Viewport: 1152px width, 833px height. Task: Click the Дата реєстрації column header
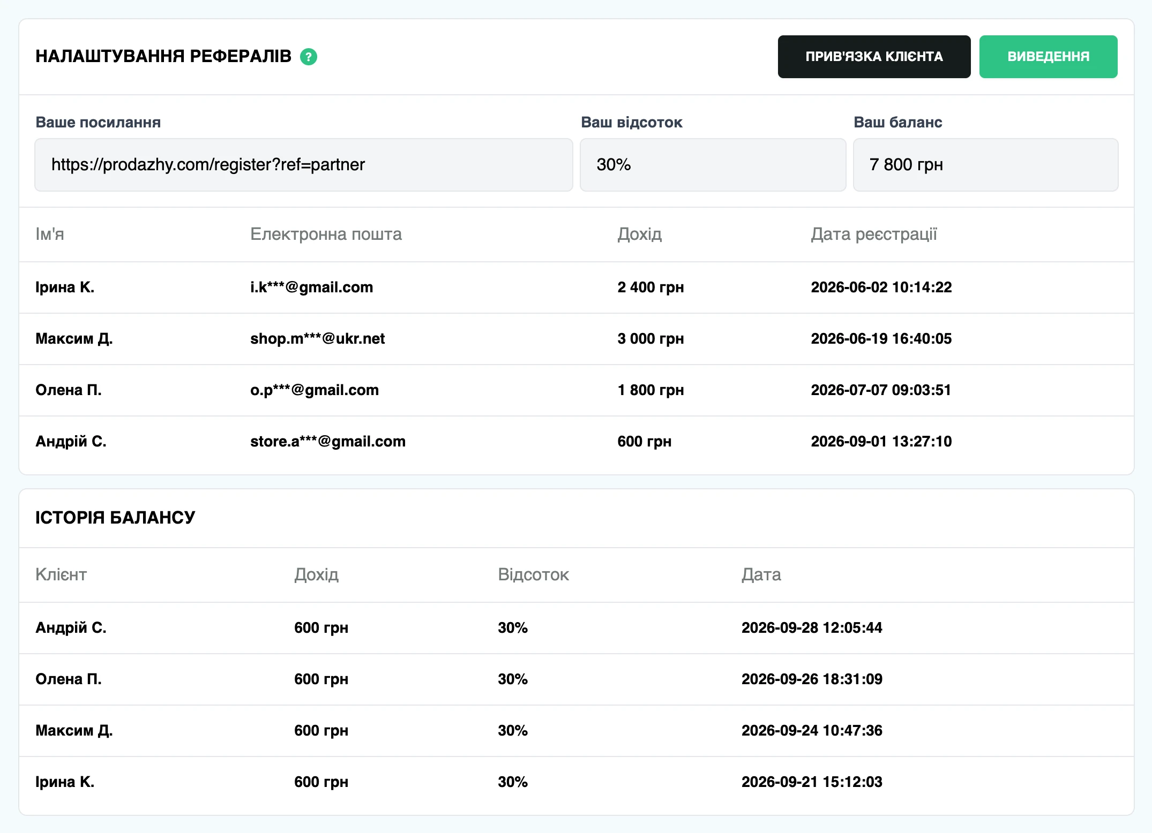point(874,234)
